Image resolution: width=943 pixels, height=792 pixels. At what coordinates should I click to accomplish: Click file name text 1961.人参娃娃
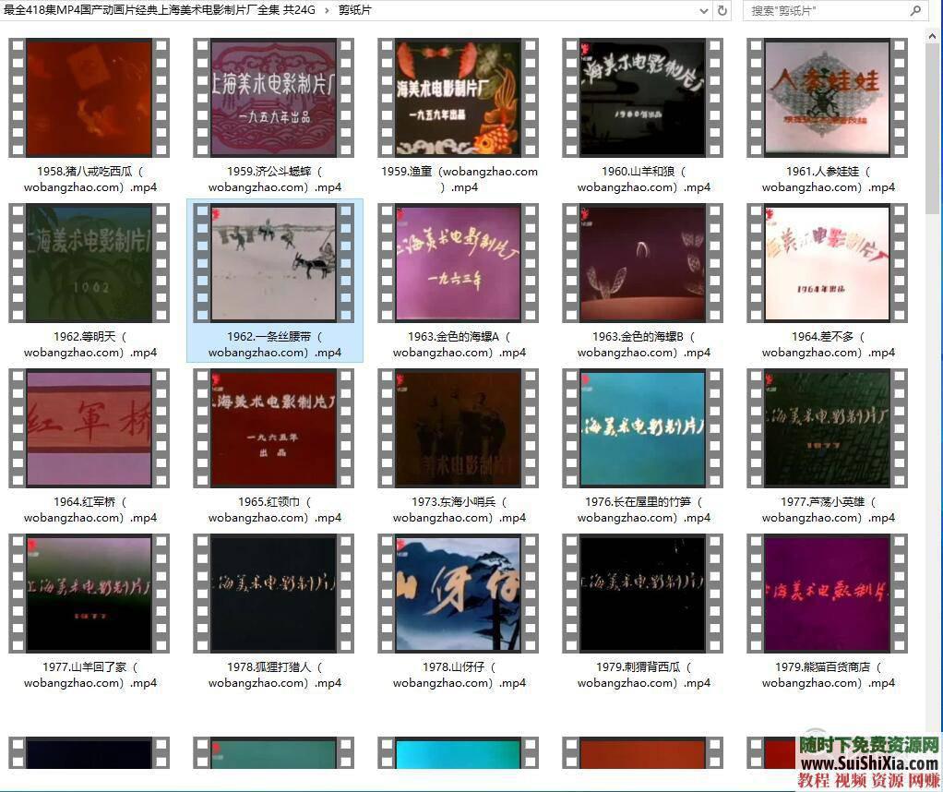tap(829, 179)
